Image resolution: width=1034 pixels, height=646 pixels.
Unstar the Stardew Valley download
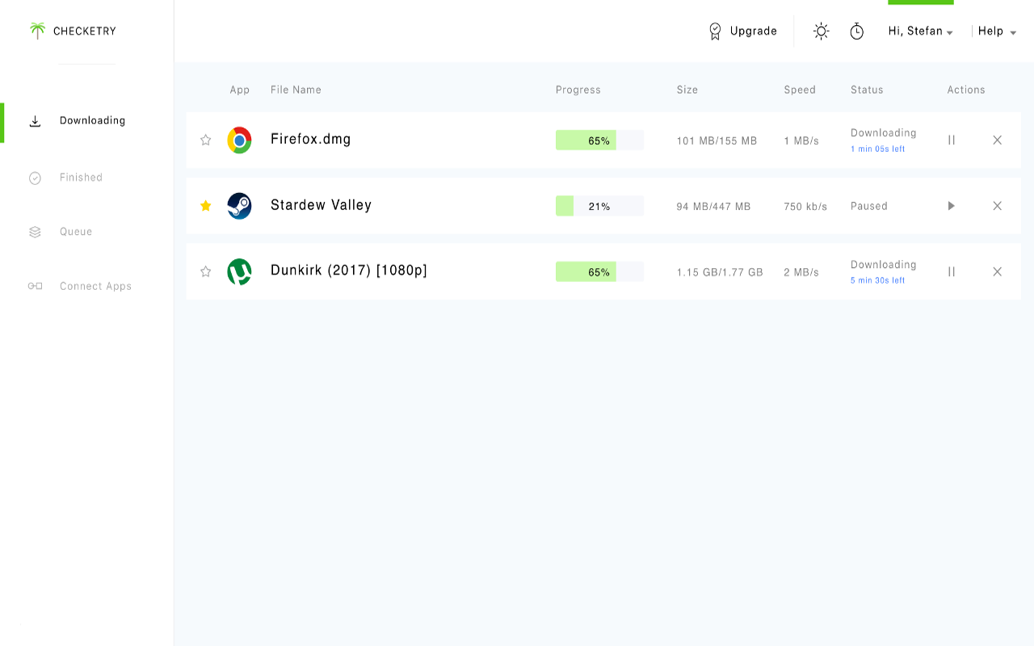pyautogui.click(x=206, y=206)
